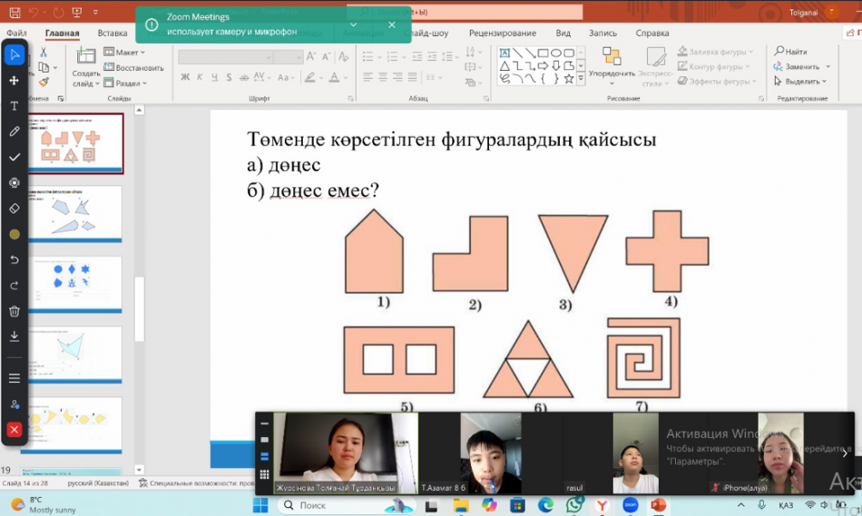The width and height of the screenshot is (862, 516).
Task: Increase font size with larger A icon
Action: (x=311, y=56)
